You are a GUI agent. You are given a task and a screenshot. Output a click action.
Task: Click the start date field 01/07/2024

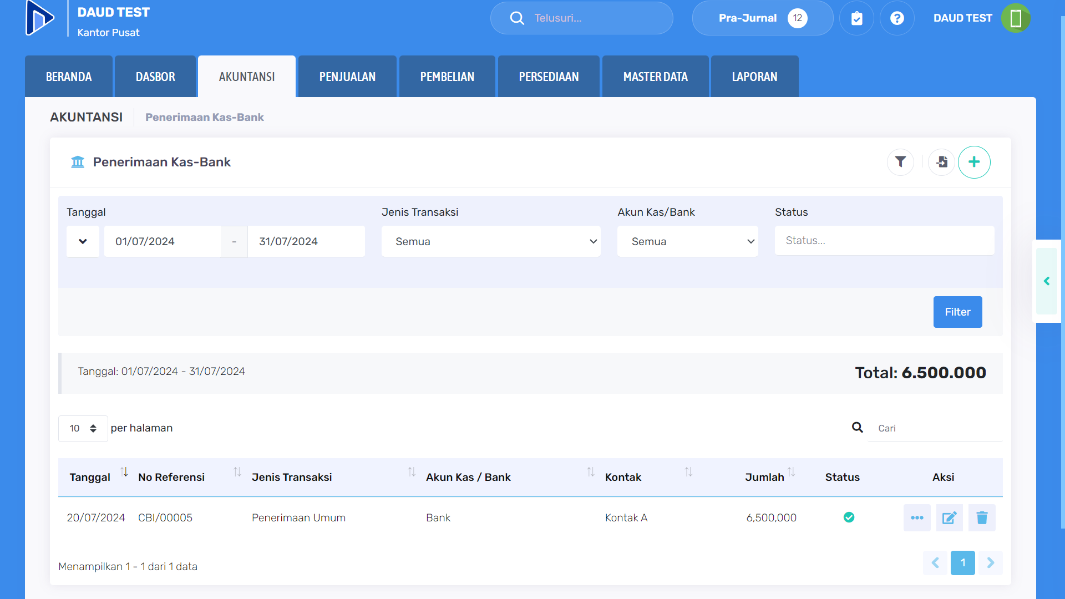163,241
